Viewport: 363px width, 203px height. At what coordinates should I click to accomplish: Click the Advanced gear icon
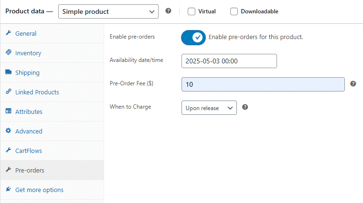pos(9,131)
